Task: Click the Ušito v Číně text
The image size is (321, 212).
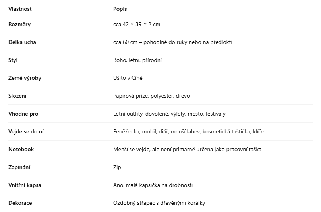Action: tap(128, 78)
